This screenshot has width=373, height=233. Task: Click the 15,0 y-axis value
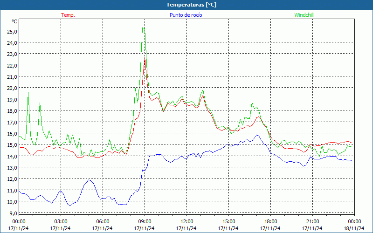coord(11,145)
